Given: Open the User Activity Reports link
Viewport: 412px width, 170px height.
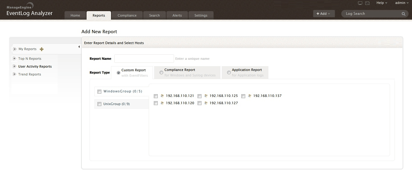Looking at the screenshot, I should pyautogui.click(x=35, y=66).
